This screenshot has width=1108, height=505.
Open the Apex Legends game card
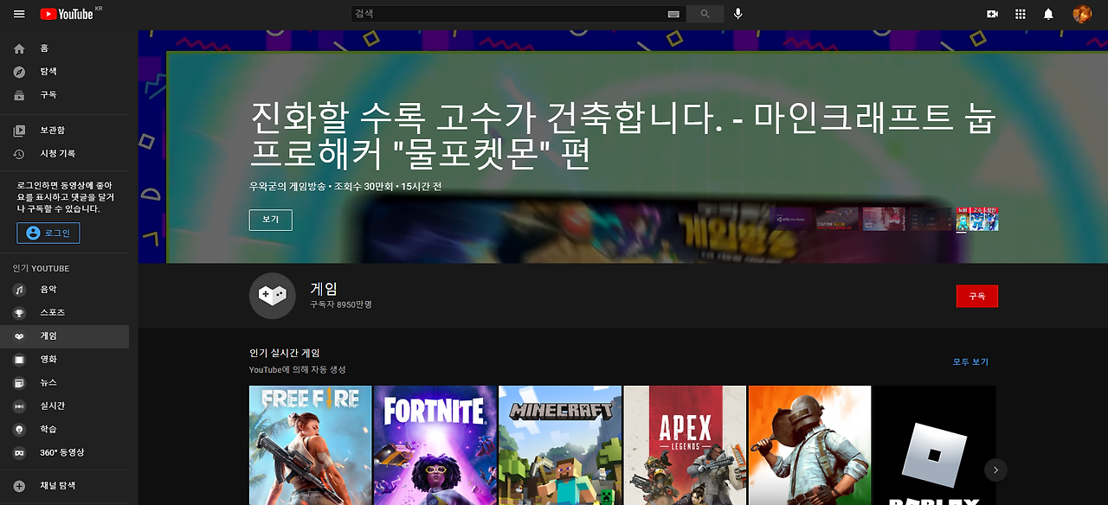pyautogui.click(x=685, y=445)
